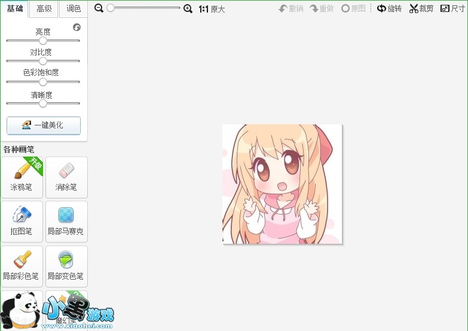Click the anime girl image on canvas

(x=282, y=184)
